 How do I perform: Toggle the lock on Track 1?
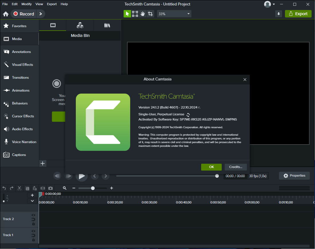[x=33, y=240]
